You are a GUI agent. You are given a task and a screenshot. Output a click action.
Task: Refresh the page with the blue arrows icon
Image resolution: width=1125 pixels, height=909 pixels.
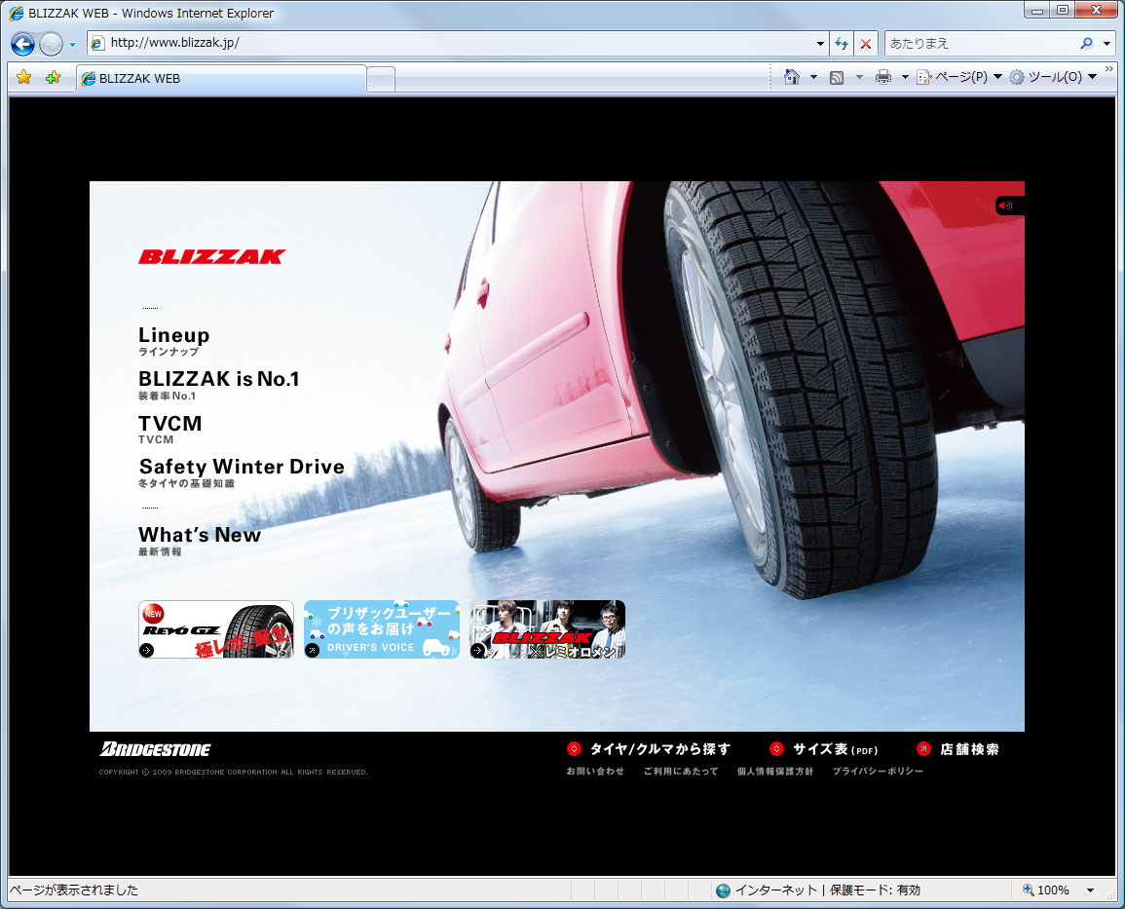click(842, 44)
